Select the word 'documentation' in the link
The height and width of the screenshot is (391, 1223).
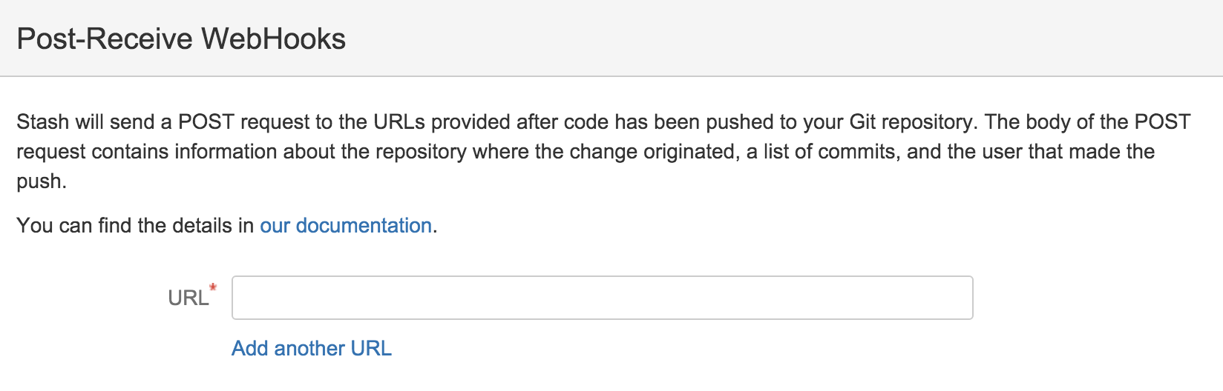pos(364,225)
